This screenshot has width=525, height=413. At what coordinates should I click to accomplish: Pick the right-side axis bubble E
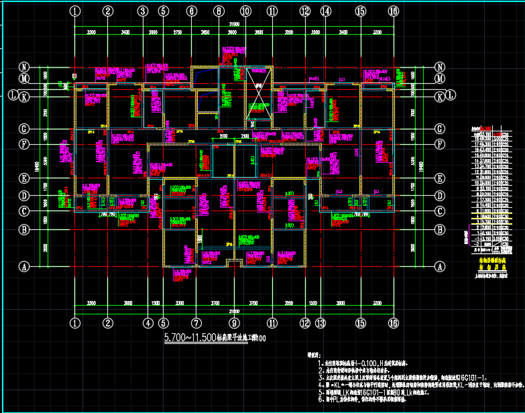pyautogui.click(x=441, y=178)
